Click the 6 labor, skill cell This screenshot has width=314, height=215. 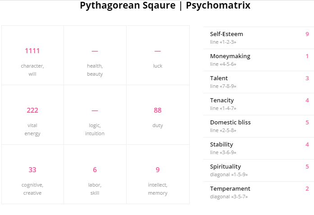[x=95, y=174]
